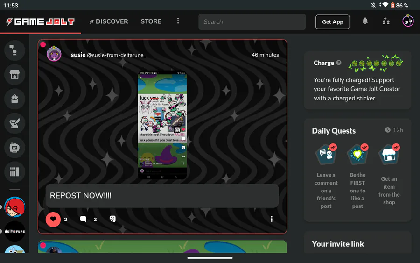420x263 pixels.
Task: Open the phone screenshot image in post
Action: (x=162, y=125)
